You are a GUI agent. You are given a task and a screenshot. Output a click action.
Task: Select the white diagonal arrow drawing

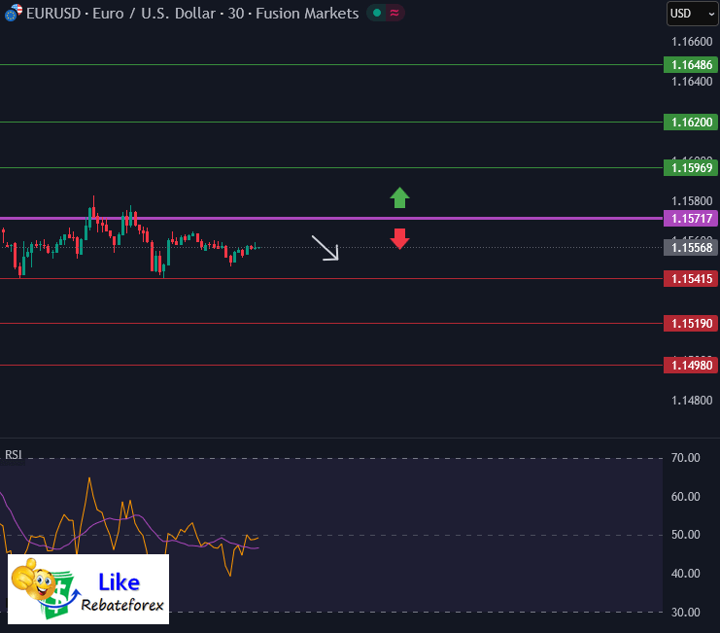[326, 248]
